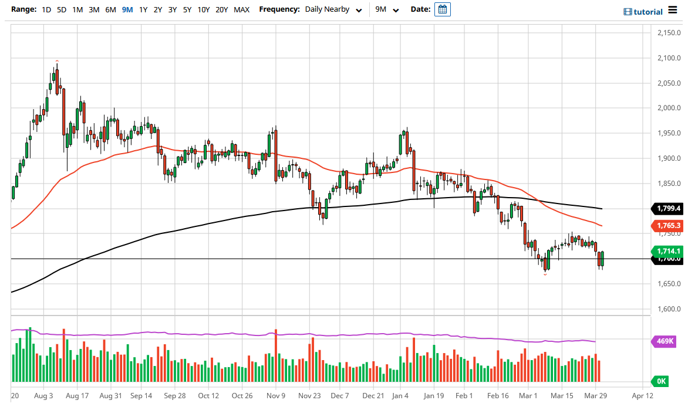Open the hamburger menu icon
The width and height of the screenshot is (688, 407).
coord(673,9)
